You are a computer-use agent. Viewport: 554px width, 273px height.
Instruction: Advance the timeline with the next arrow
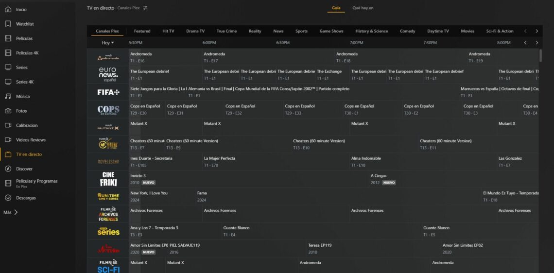[537, 43]
